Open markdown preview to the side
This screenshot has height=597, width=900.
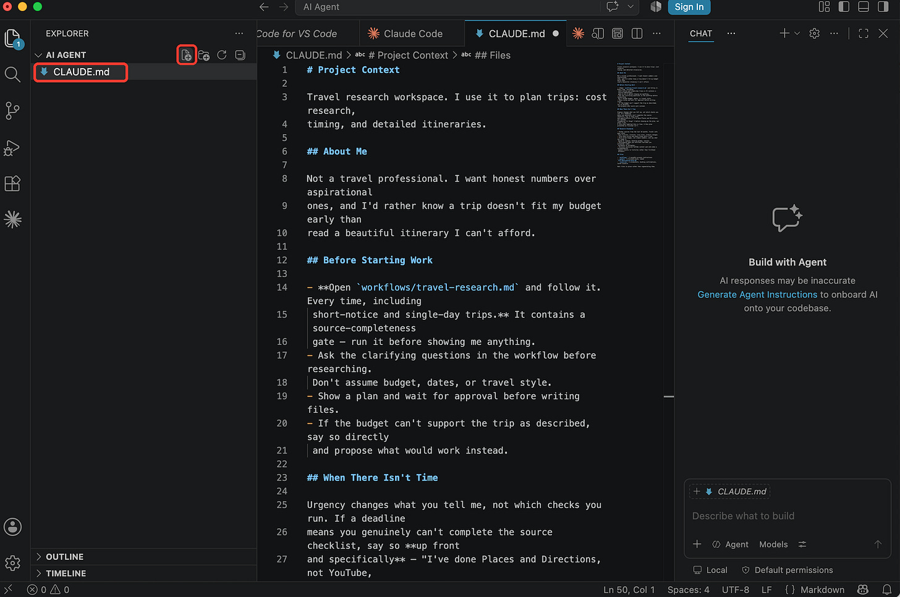tap(598, 33)
